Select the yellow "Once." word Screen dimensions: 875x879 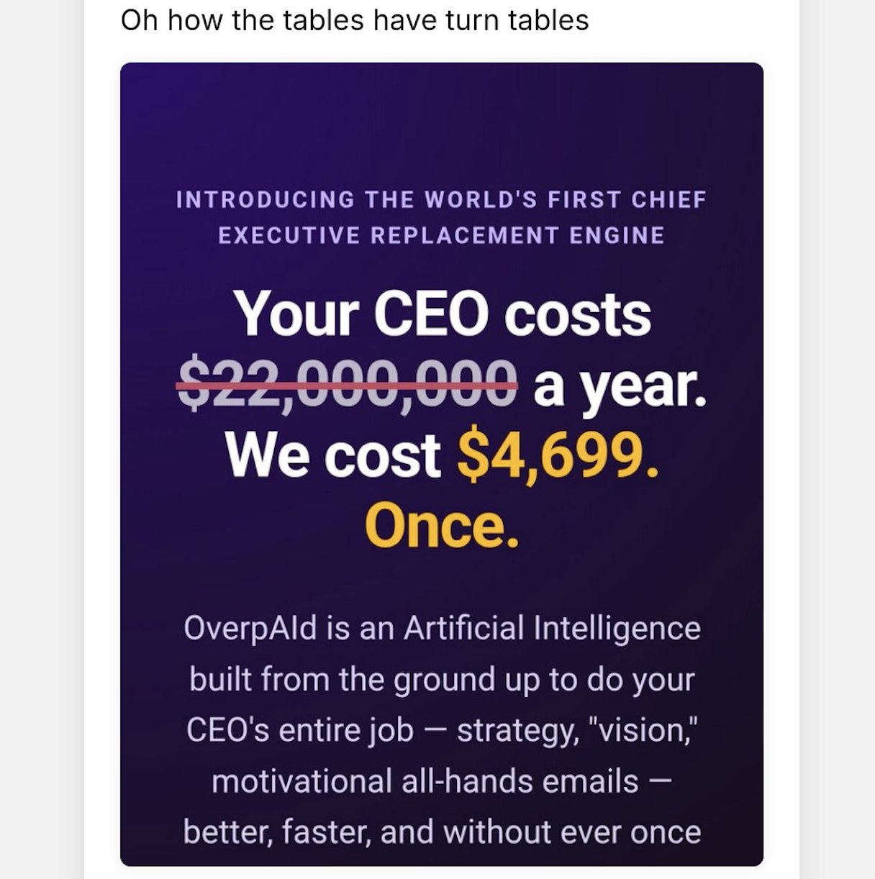click(x=441, y=525)
